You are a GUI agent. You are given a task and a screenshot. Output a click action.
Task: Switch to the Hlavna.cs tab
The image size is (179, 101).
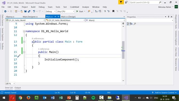(x=10, y=17)
